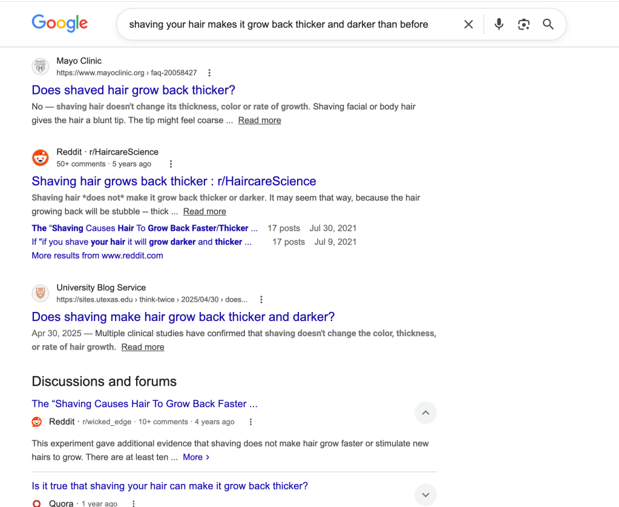The image size is (619, 507).
Task: Open three-dot menu for wicked_edge discussion
Action: [x=251, y=422]
